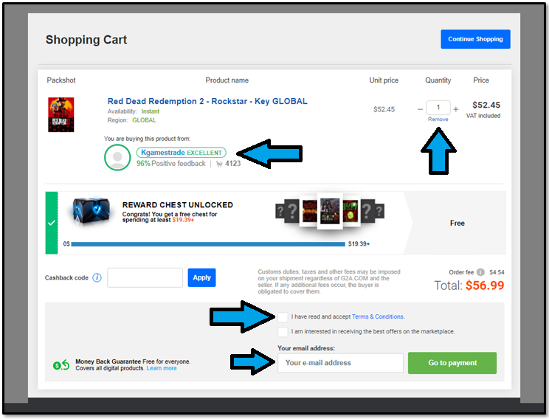549x419 pixels.
Task: Focus the Cashback code input field
Action: coord(145,277)
